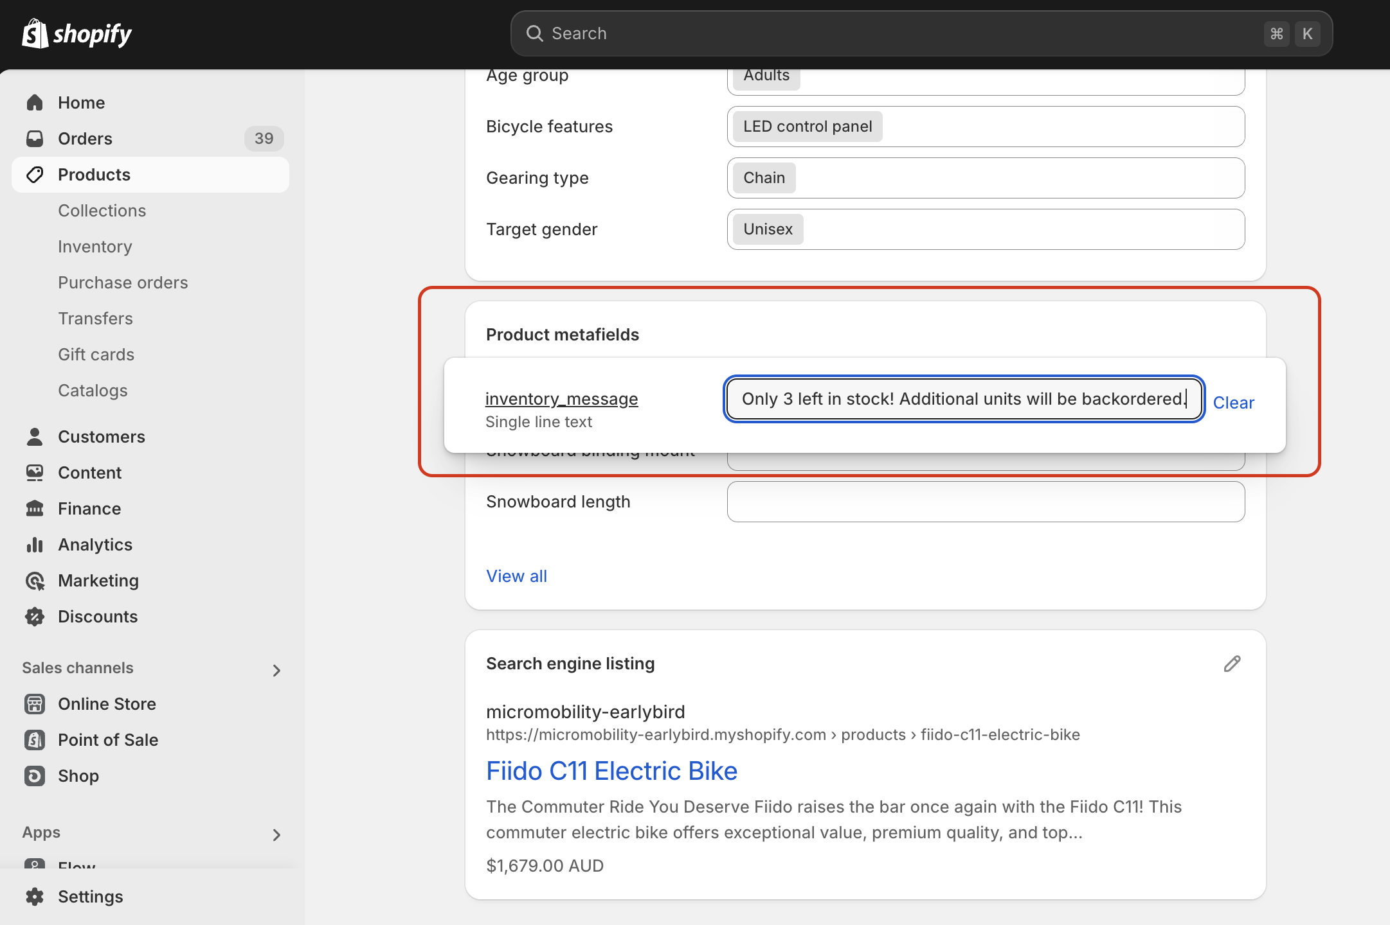Open Purchase orders
This screenshot has height=925, width=1390.
click(x=123, y=283)
